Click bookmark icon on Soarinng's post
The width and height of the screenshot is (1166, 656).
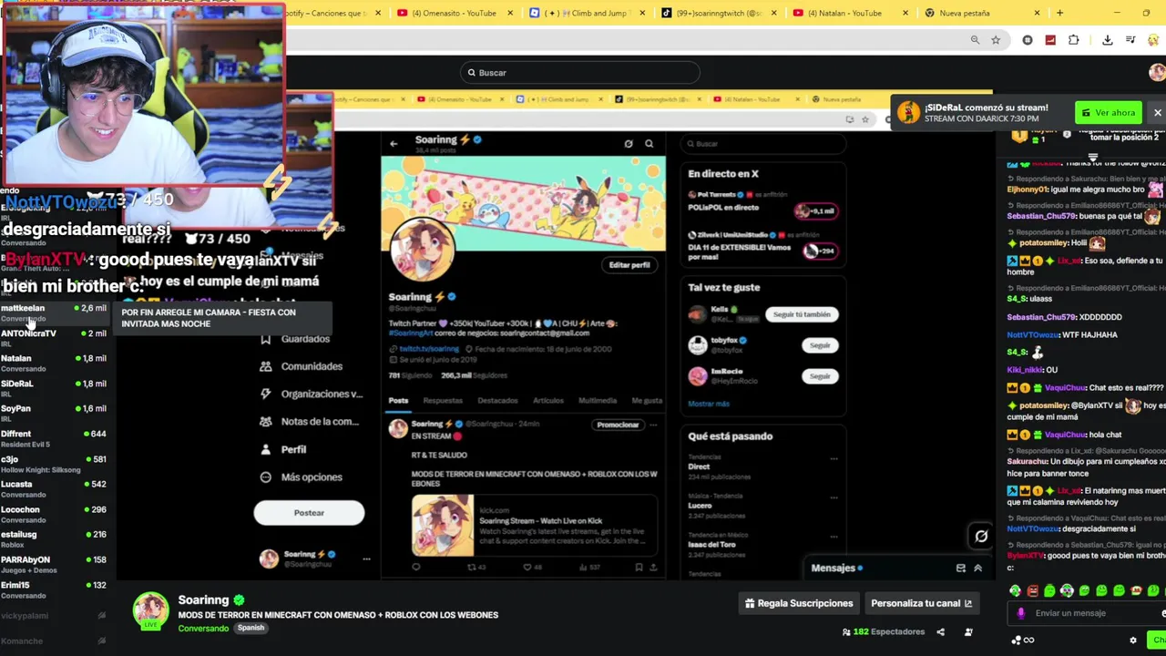tap(638, 567)
